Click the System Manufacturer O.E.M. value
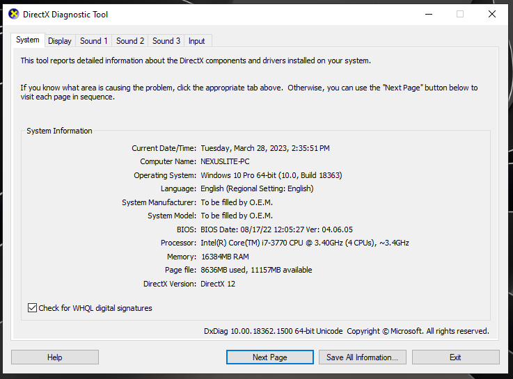513x379 pixels. pos(237,202)
